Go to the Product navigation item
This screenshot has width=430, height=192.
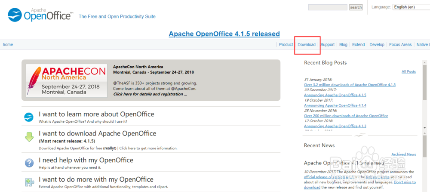(x=286, y=45)
